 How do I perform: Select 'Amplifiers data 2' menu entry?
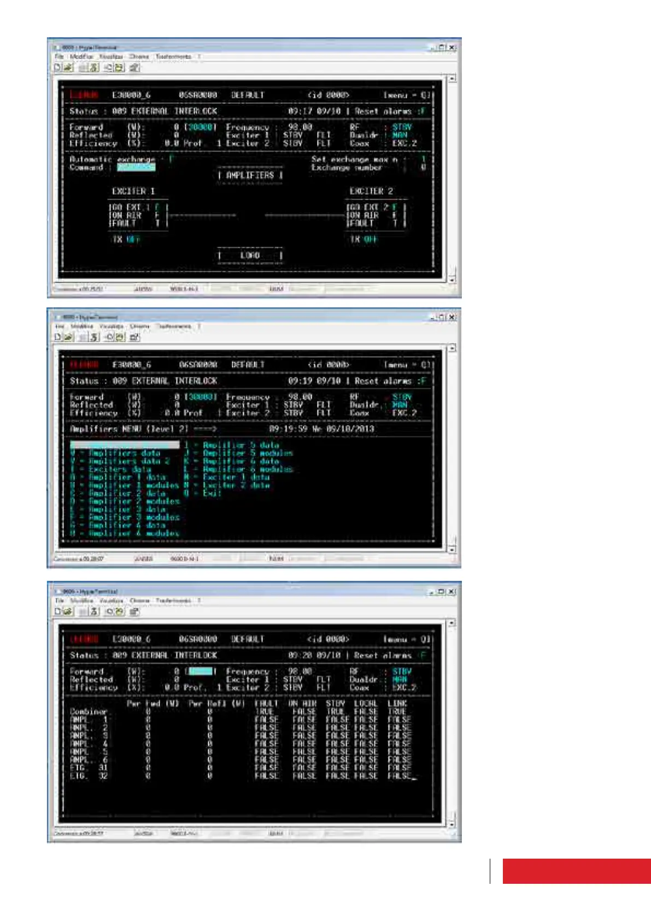(120, 461)
